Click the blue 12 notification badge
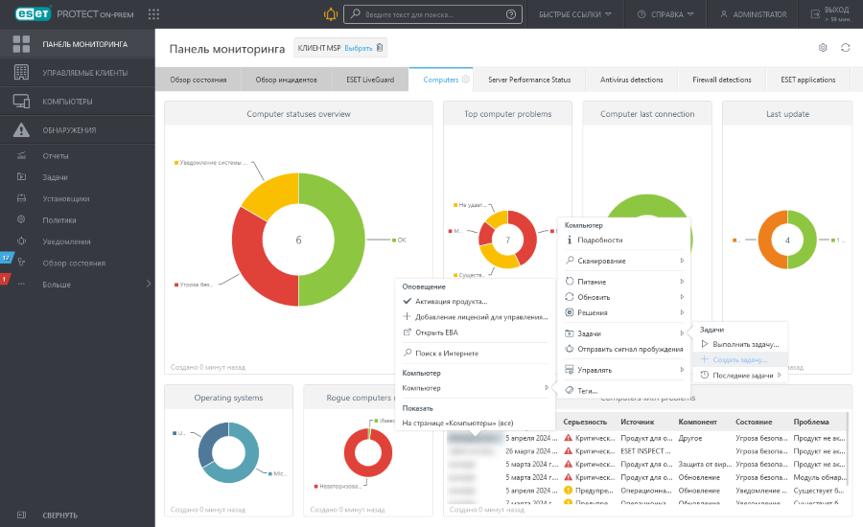 click(6, 258)
